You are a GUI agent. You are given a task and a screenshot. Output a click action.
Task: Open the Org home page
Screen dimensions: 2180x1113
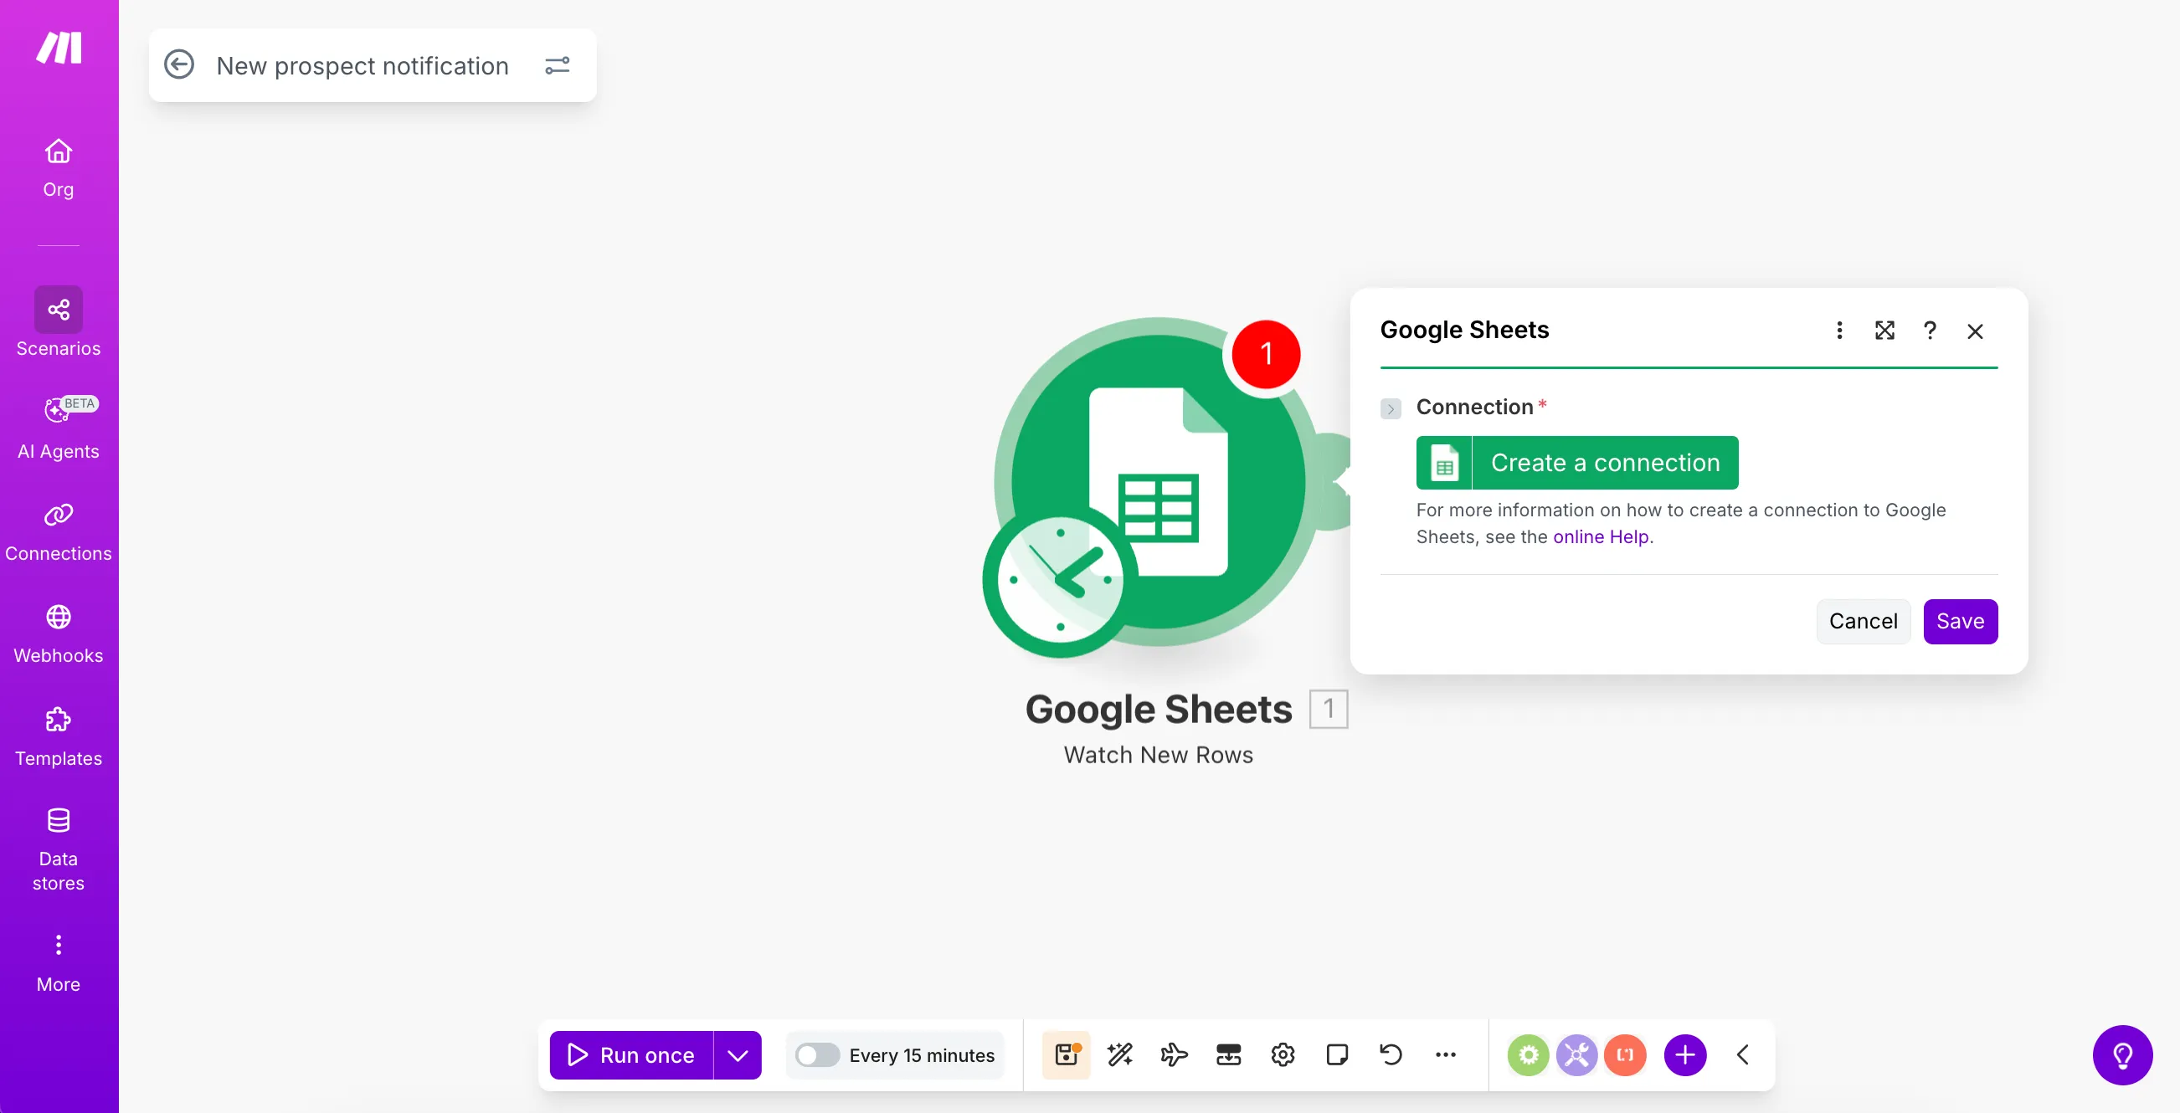(x=59, y=167)
